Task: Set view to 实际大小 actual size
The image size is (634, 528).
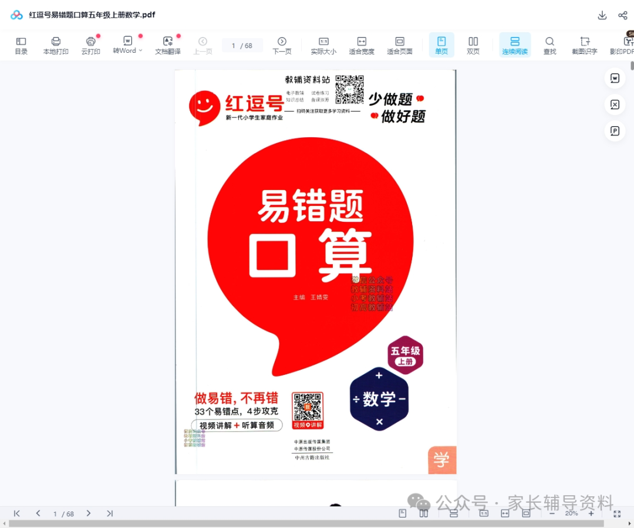Action: coord(323,46)
